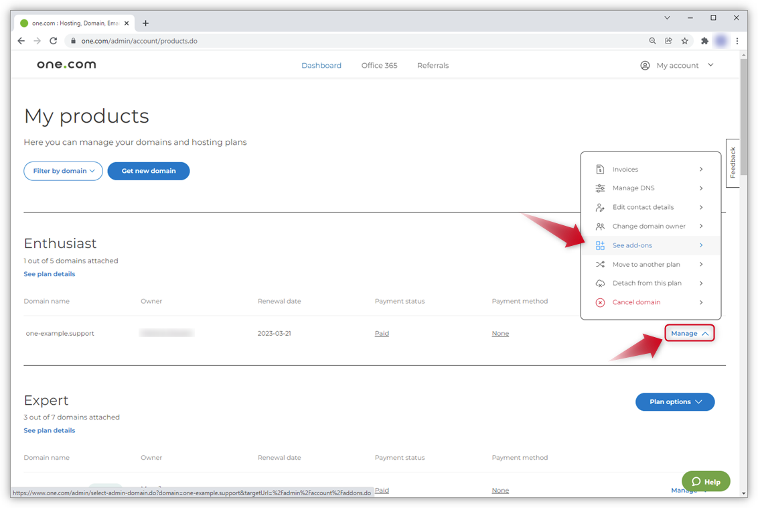Expand the My account menu

point(677,66)
